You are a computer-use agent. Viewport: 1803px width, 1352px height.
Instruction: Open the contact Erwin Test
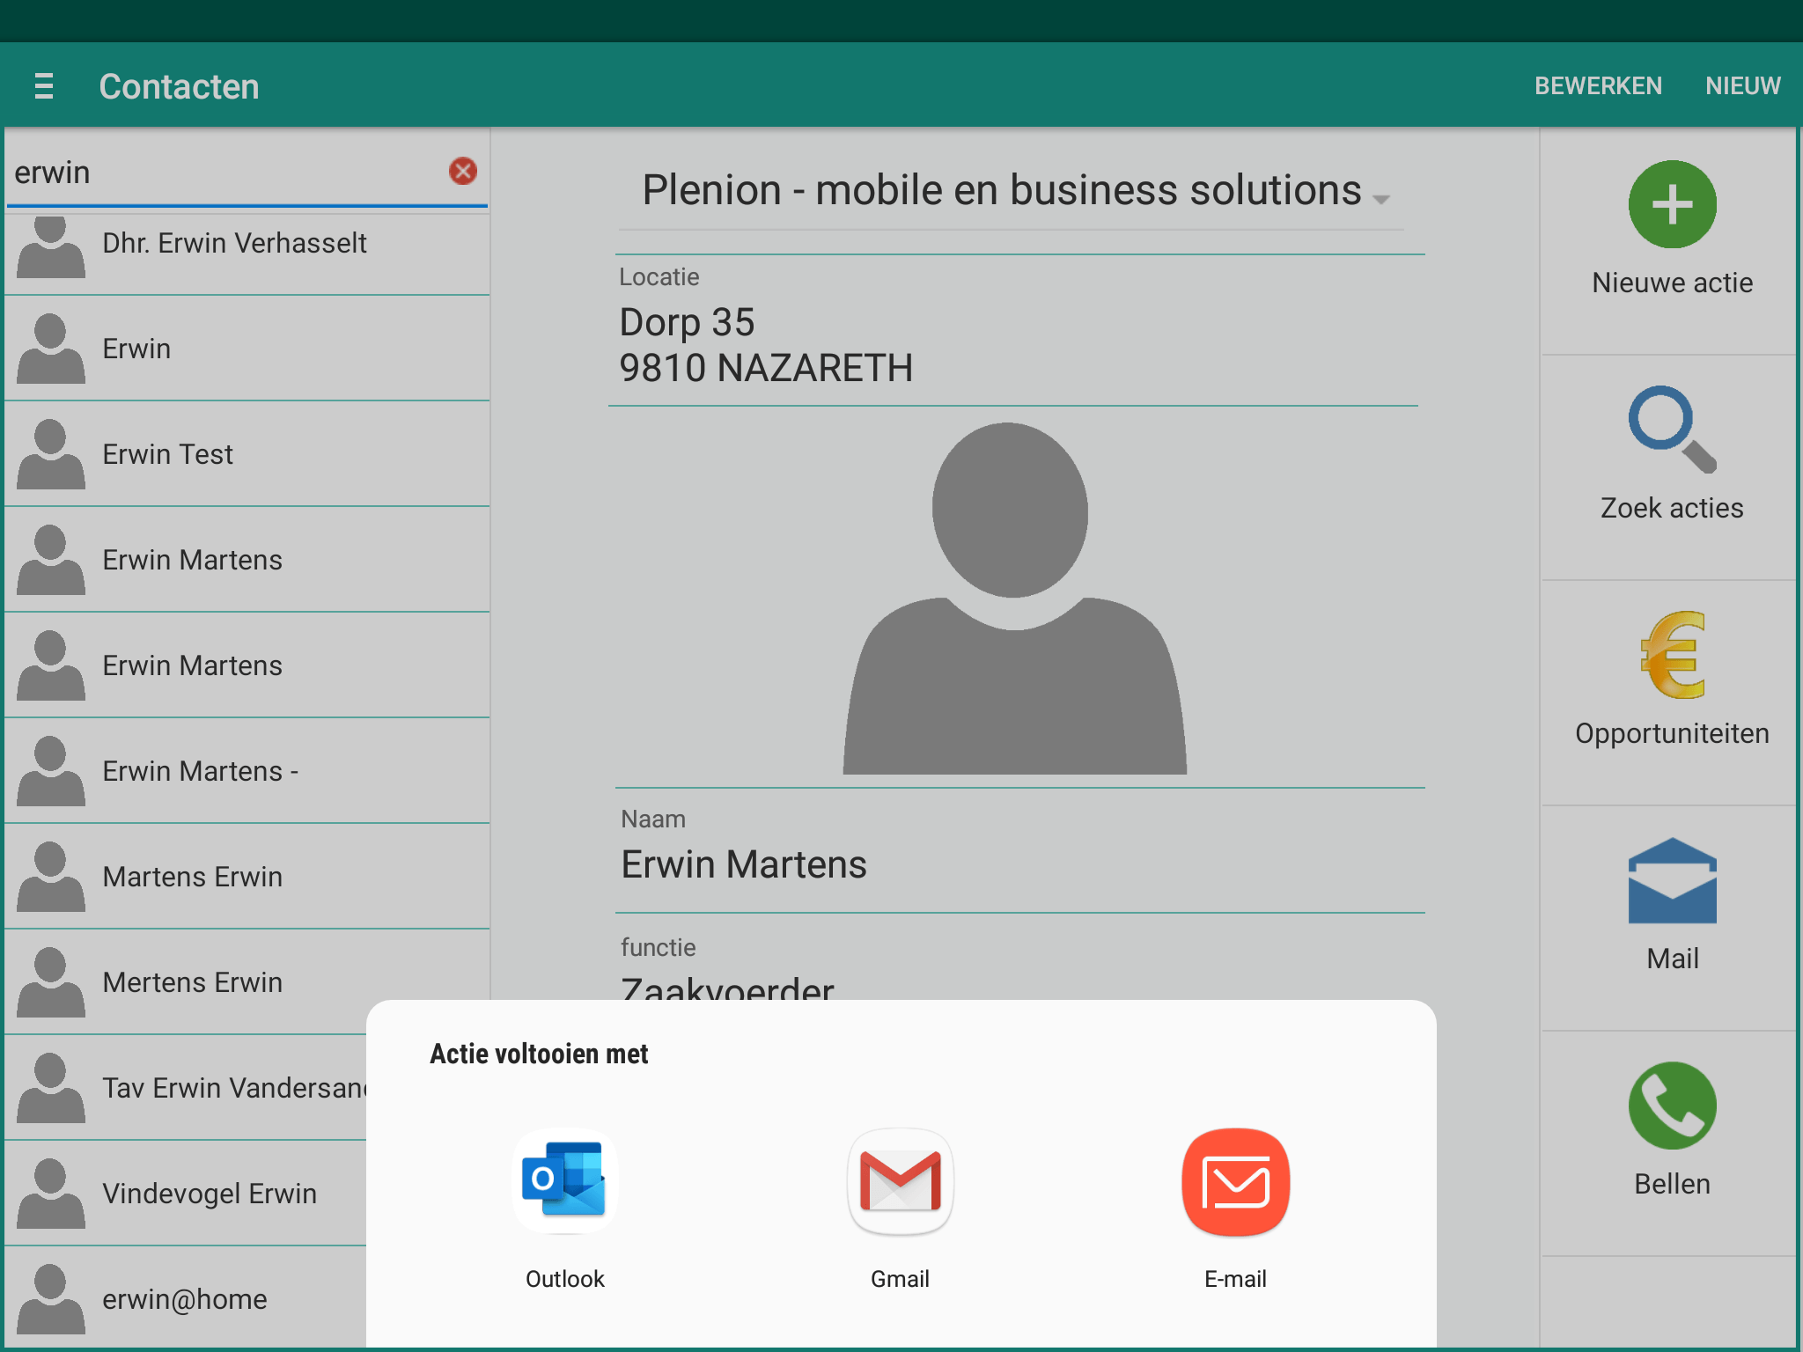click(167, 453)
